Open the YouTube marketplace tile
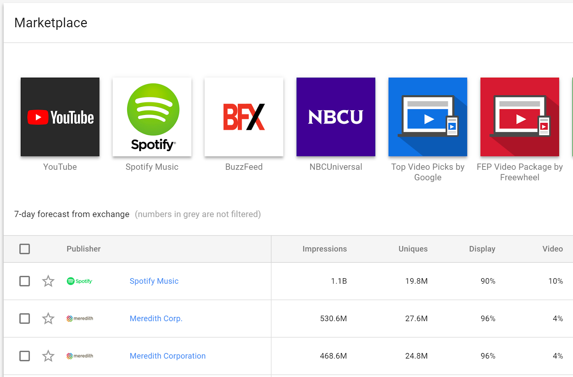 click(x=60, y=117)
